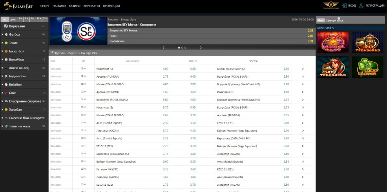The height and width of the screenshot is (192, 387).
Task: Click the registration user icon
Action: tap(361, 6)
